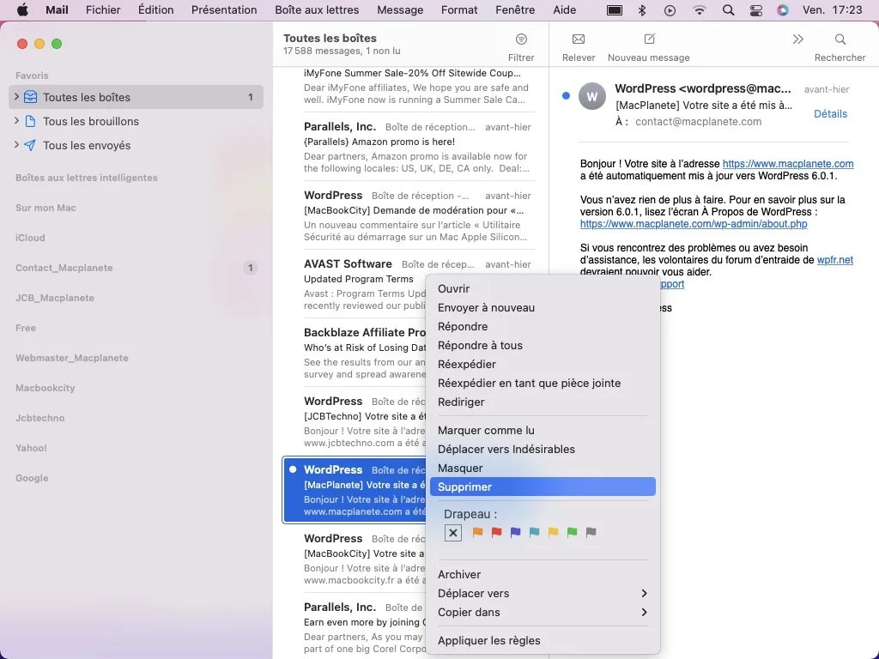Click the toolbar overflow chevron icon
Image resolution: width=879 pixels, height=659 pixels.
[797, 39]
